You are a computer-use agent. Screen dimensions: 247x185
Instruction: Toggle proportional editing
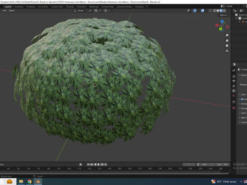pyautogui.click(x=105, y=11)
